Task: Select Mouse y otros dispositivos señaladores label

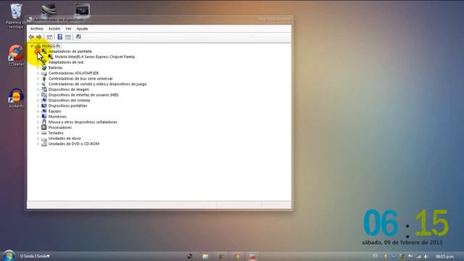Action: click(83, 122)
